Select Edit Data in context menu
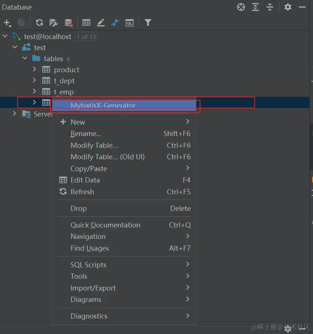Viewport: 313px width, 334px height. pos(124,180)
